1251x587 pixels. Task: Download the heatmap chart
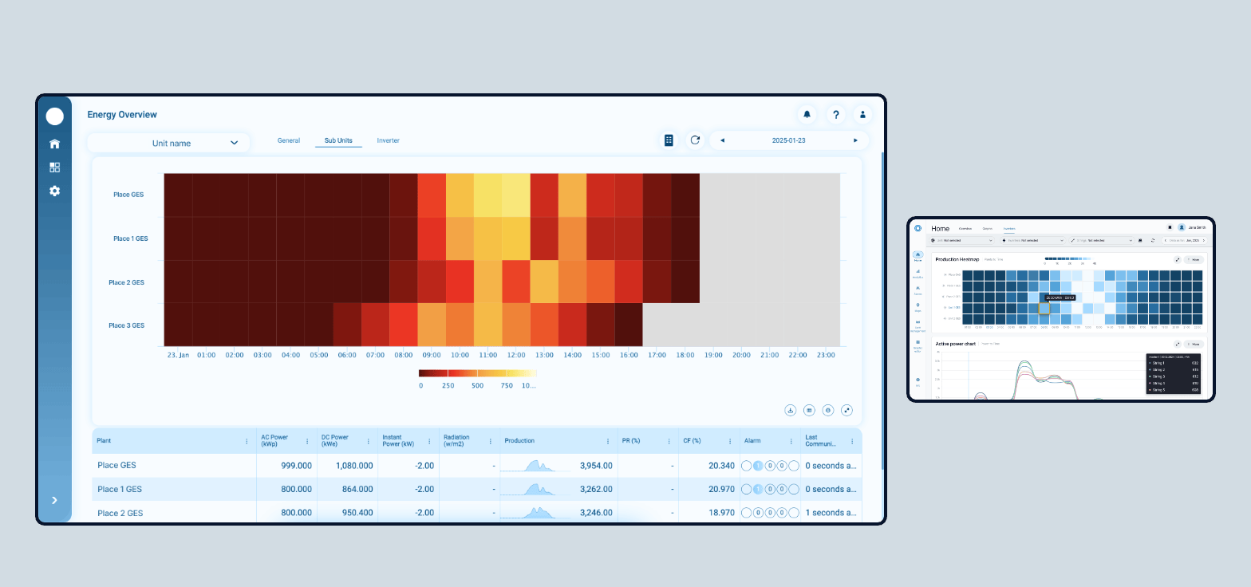pyautogui.click(x=790, y=410)
